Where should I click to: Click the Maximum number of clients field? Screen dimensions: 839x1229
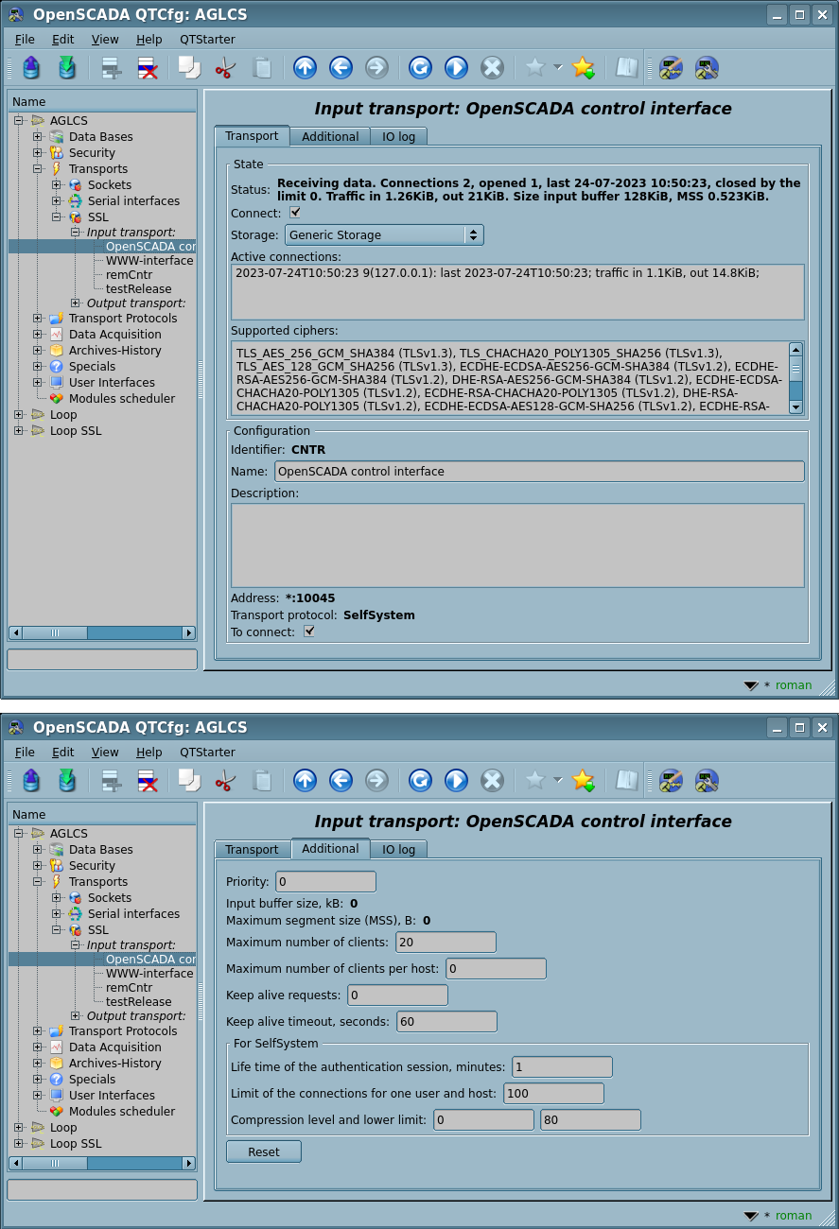point(446,943)
